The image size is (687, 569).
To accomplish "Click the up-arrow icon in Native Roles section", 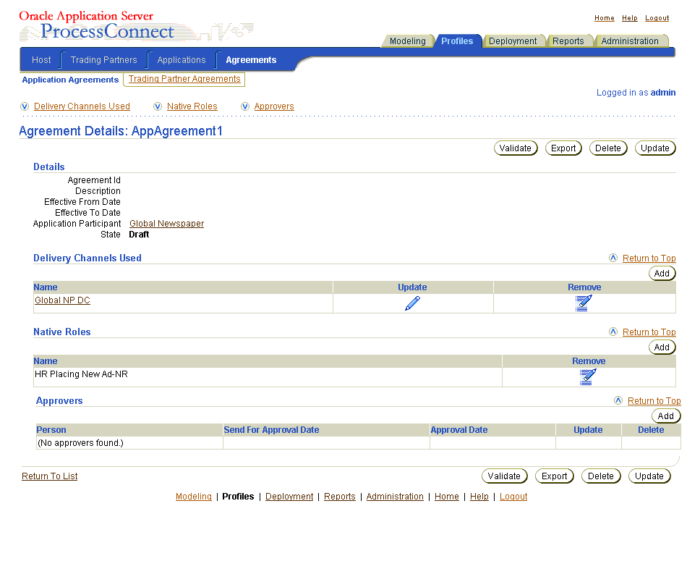I will [613, 332].
